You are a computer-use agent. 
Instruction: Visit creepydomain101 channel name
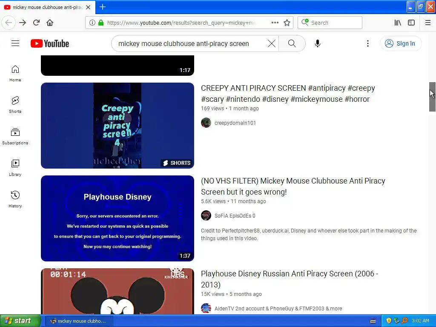coord(235,123)
